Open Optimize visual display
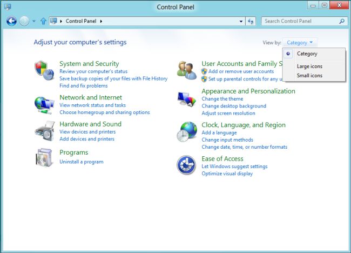This screenshot has width=351, height=253. 227,174
